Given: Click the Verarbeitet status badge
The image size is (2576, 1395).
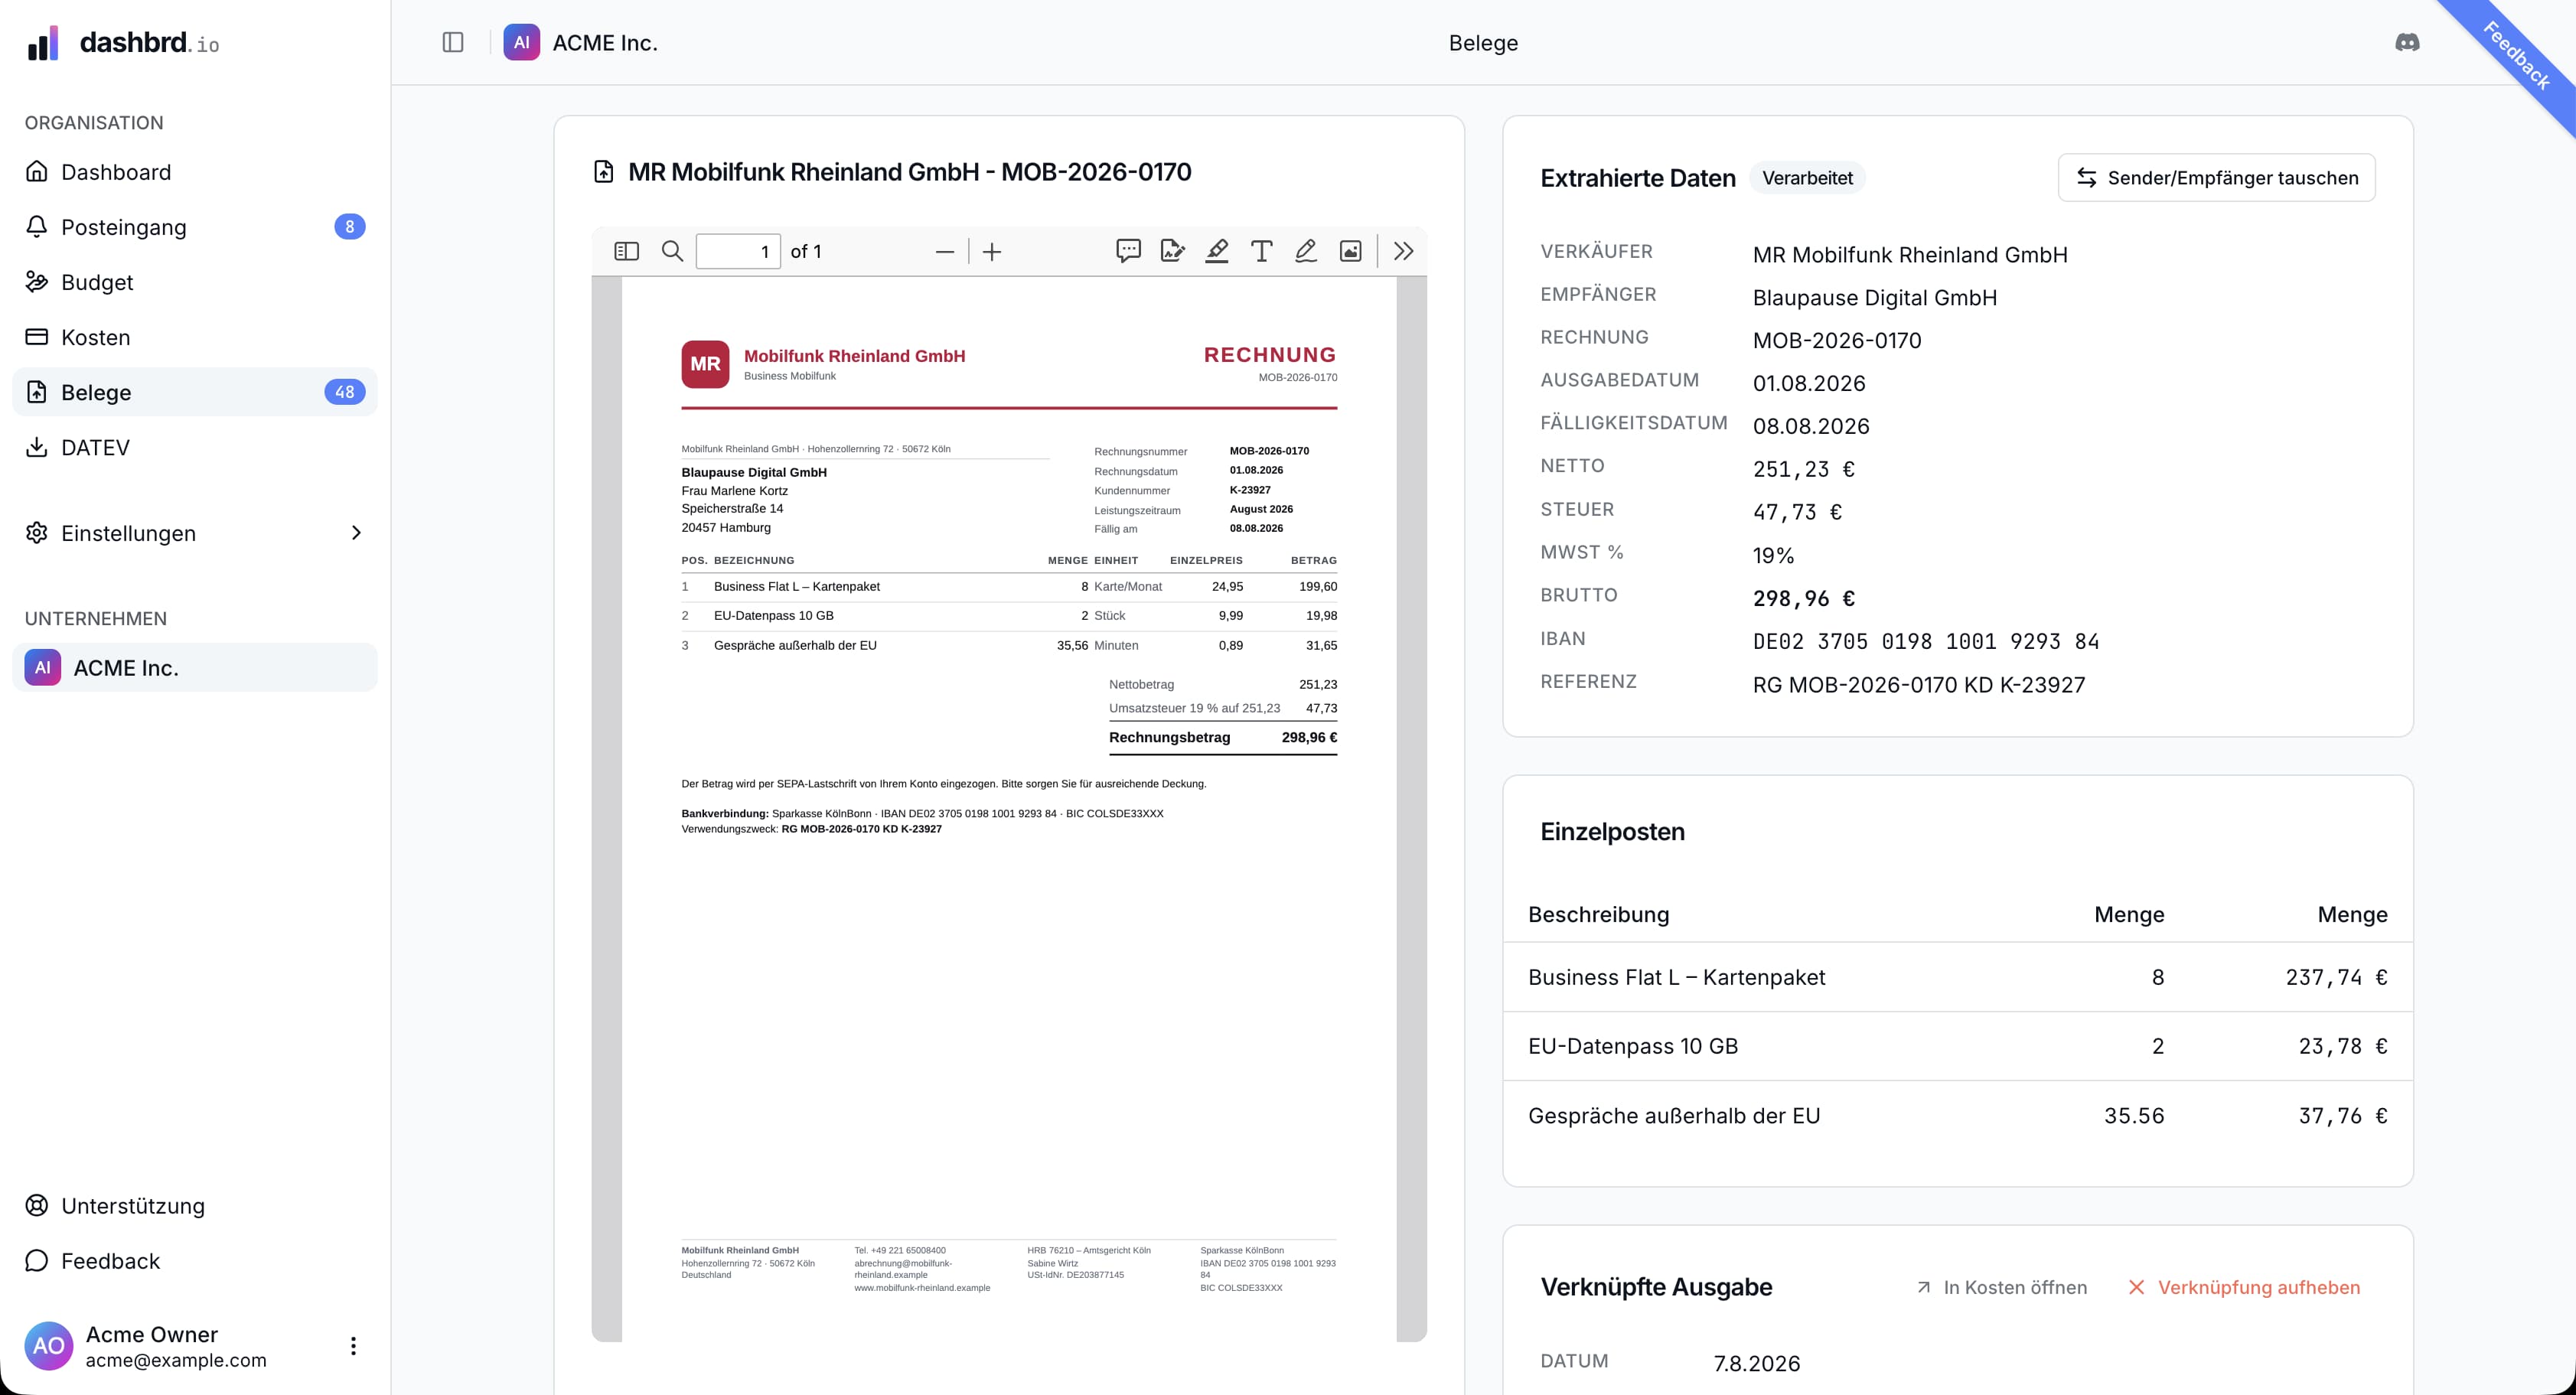Looking at the screenshot, I should (1807, 178).
